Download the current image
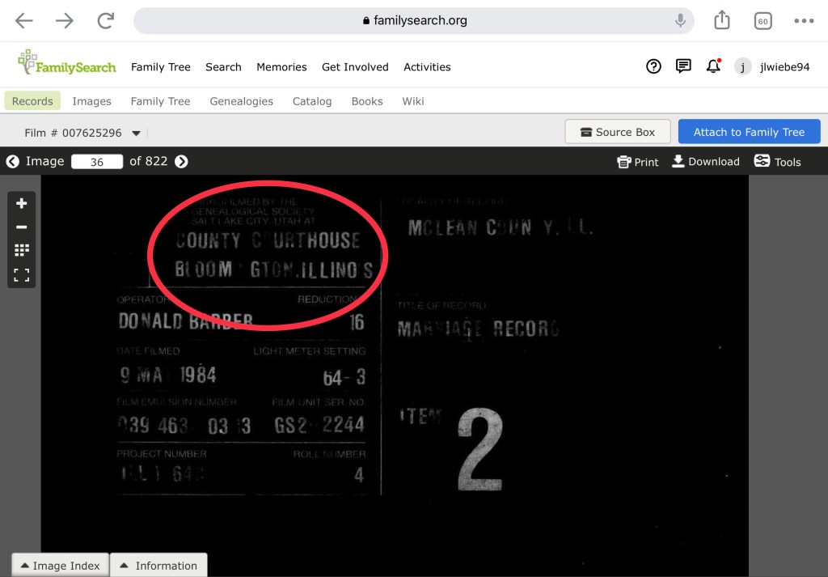The image size is (828, 577). tap(705, 162)
